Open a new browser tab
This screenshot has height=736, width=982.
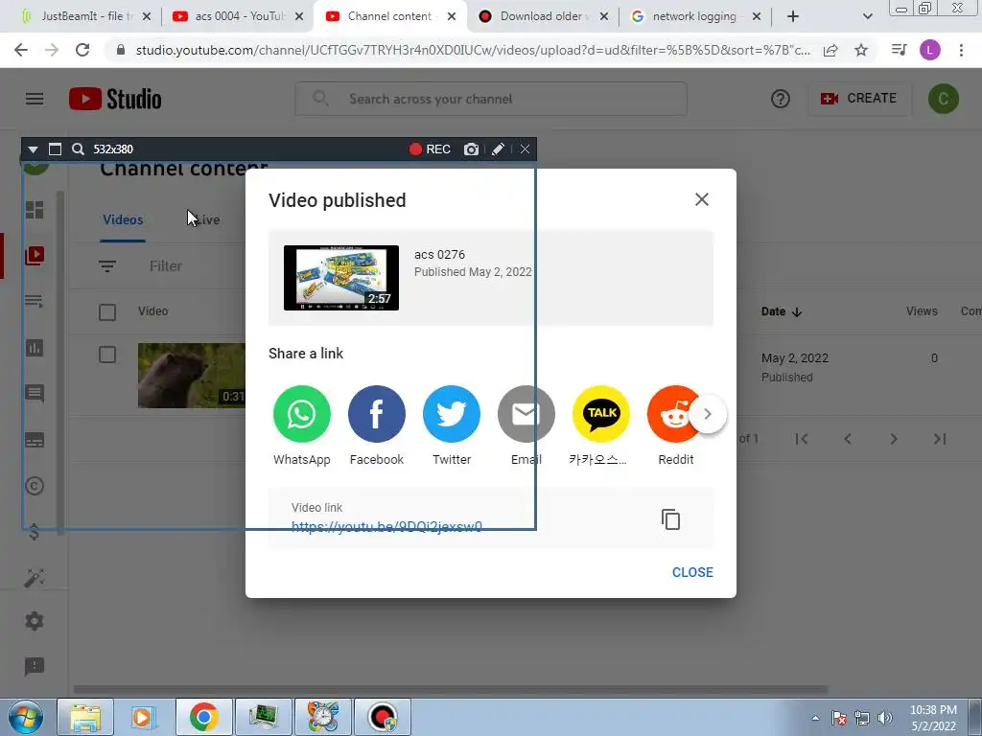coord(793,16)
